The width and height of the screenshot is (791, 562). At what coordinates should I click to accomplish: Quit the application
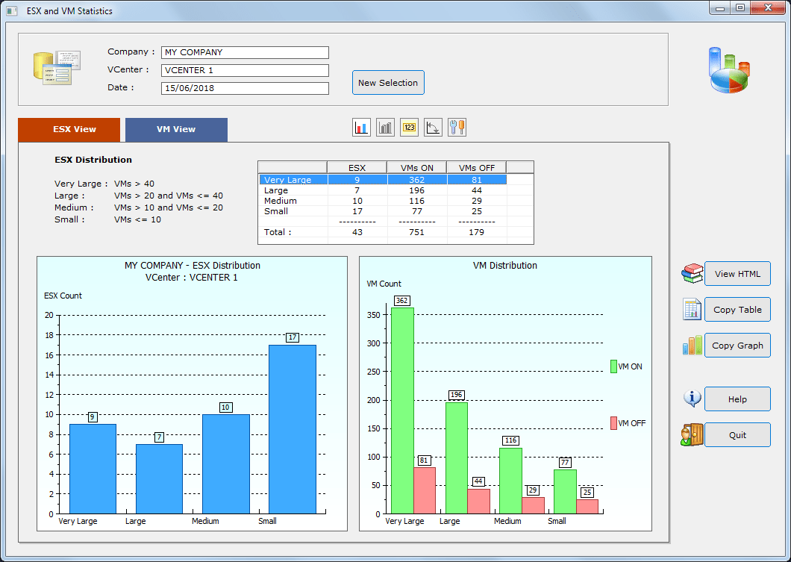[x=737, y=434]
